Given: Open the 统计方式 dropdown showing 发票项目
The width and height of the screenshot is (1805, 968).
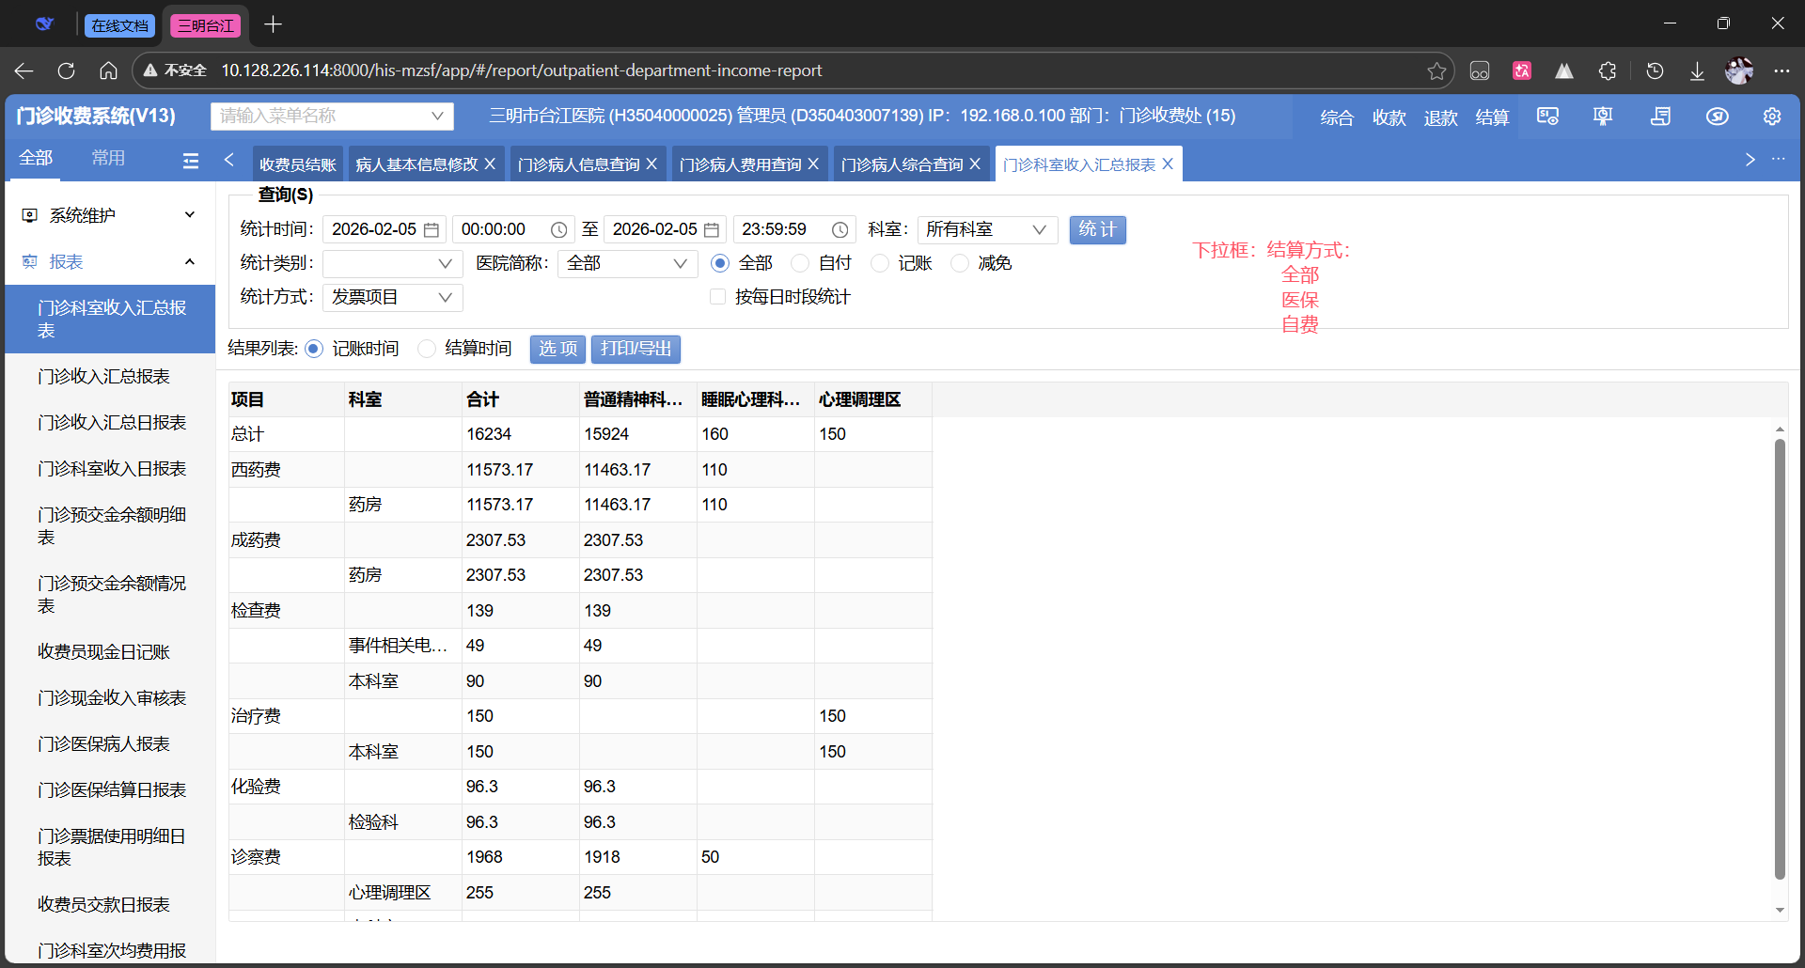Looking at the screenshot, I should (x=393, y=297).
